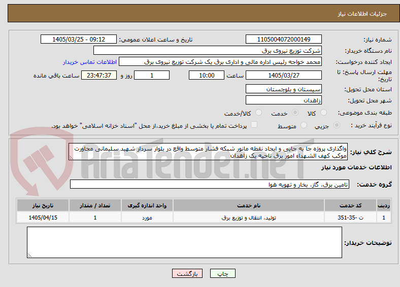This screenshot has height=287, width=400.
Task: Select the کالا radio button
Action: 323,113
